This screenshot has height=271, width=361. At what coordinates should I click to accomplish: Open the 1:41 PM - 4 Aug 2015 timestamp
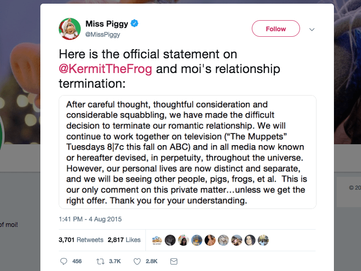point(90,219)
